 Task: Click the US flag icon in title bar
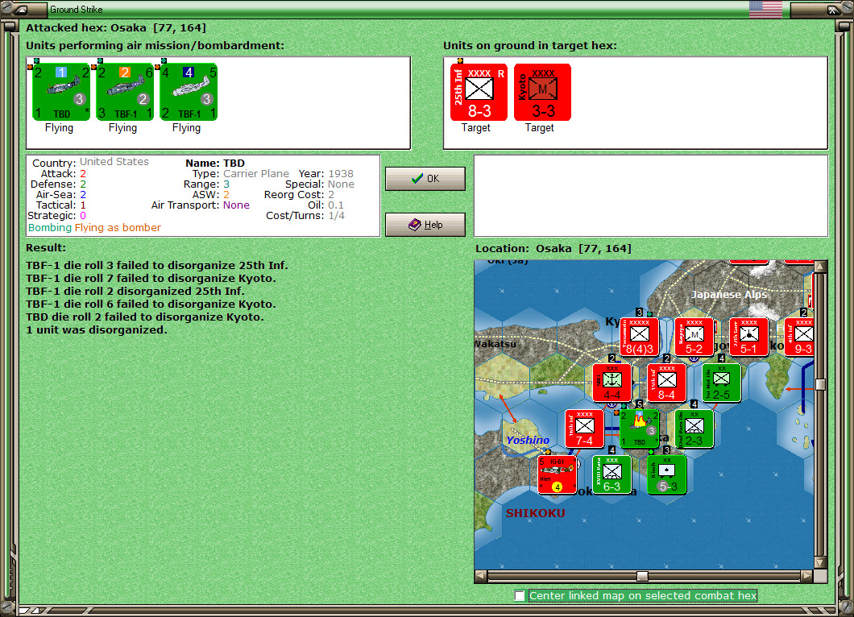pos(765,9)
